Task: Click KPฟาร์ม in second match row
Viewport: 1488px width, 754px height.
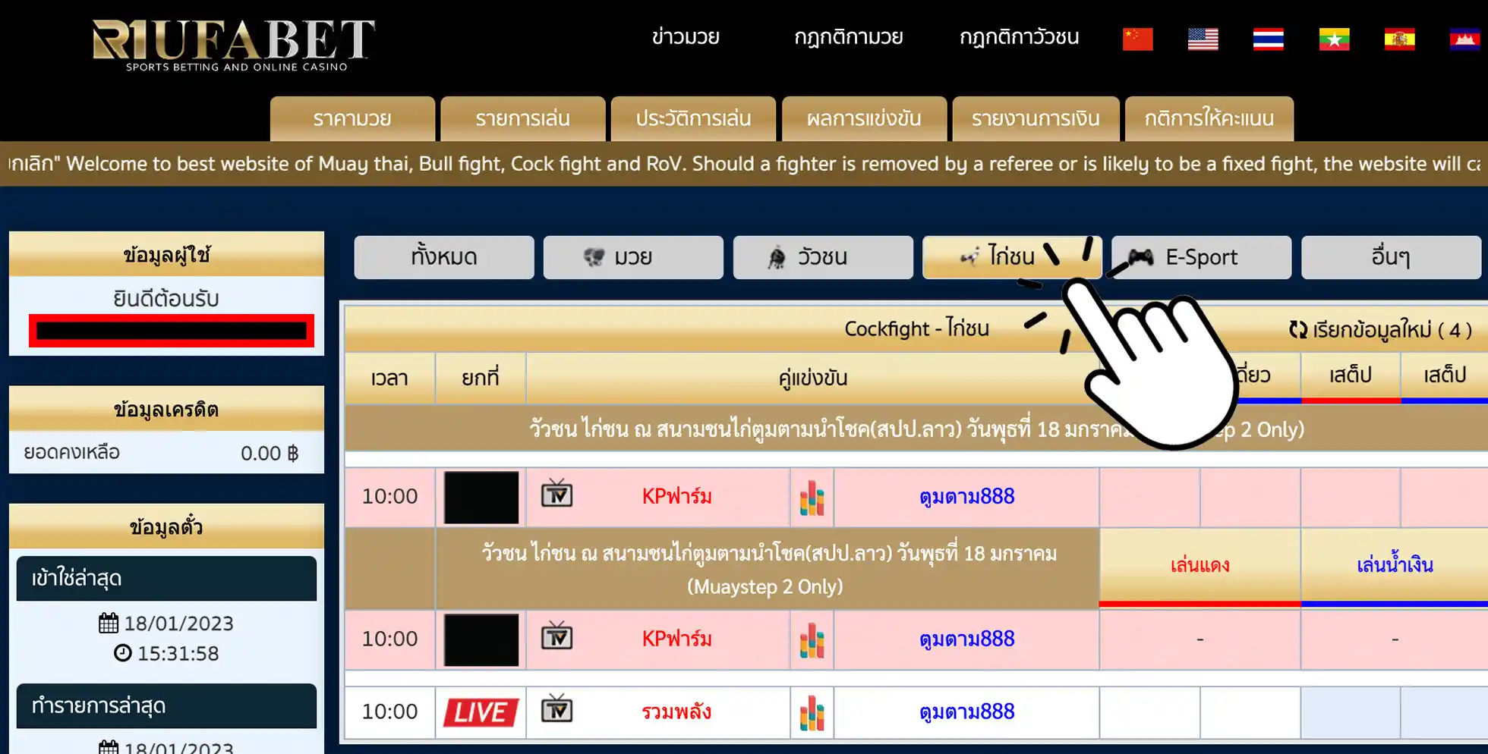Action: tap(677, 639)
